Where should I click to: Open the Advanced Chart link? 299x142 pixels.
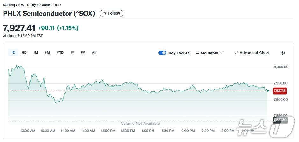pos(254,53)
